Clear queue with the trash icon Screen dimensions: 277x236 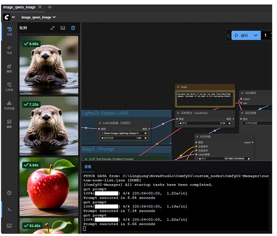pos(73,28)
